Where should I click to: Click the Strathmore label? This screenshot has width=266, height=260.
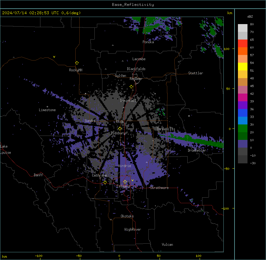click(x=159, y=188)
